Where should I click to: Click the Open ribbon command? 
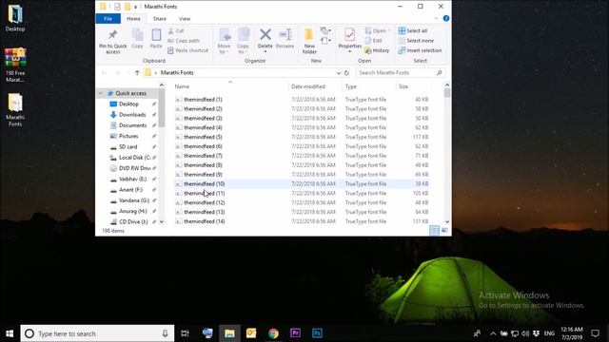coord(377,30)
